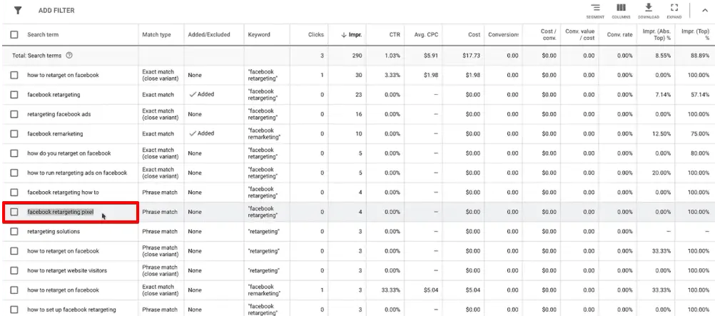Click the help icon beside Total: Search terms
This screenshot has width=715, height=316.
coord(69,55)
